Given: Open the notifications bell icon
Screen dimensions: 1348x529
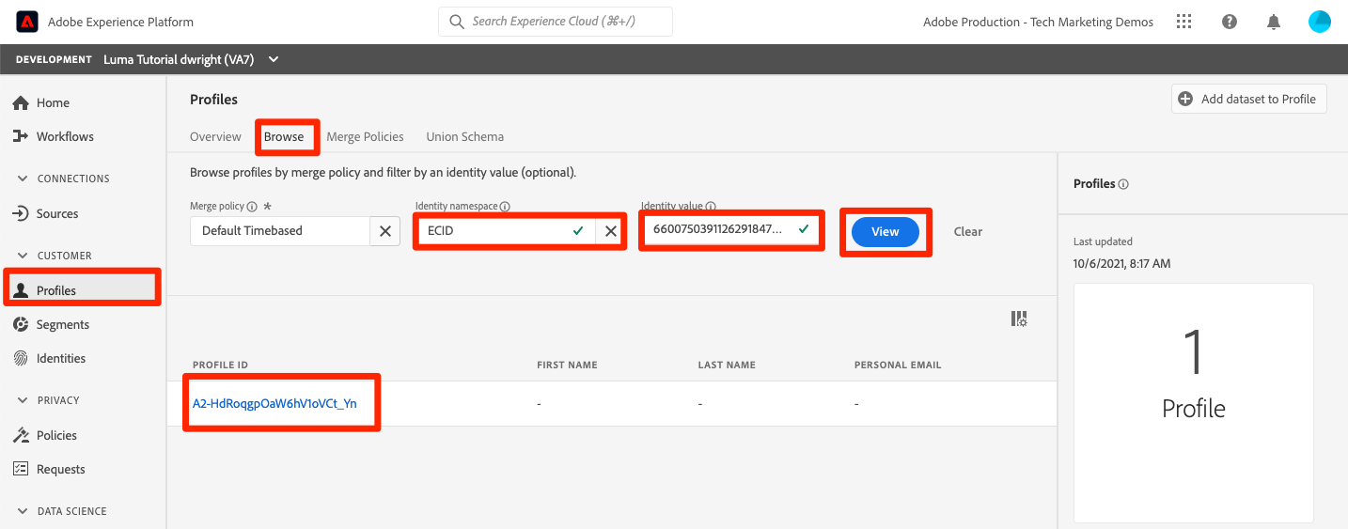Looking at the screenshot, I should 1274,22.
